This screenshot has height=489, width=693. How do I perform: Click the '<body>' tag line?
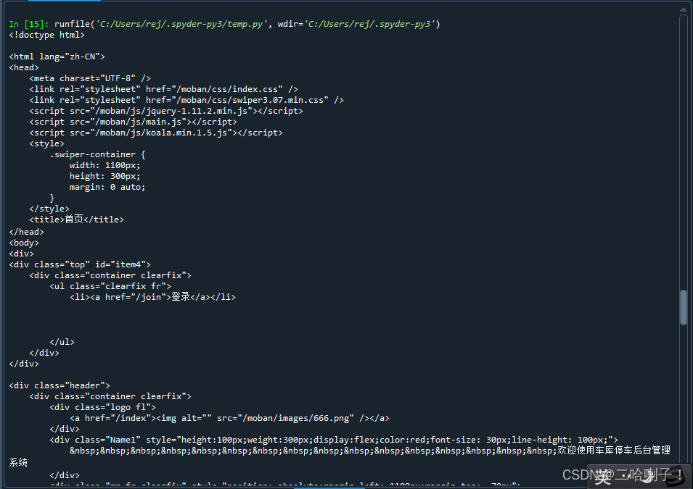pyautogui.click(x=24, y=243)
